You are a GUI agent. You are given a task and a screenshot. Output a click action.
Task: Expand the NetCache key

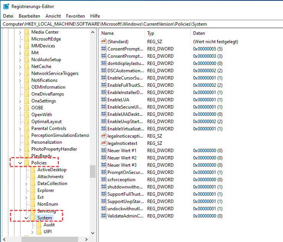click(x=20, y=67)
